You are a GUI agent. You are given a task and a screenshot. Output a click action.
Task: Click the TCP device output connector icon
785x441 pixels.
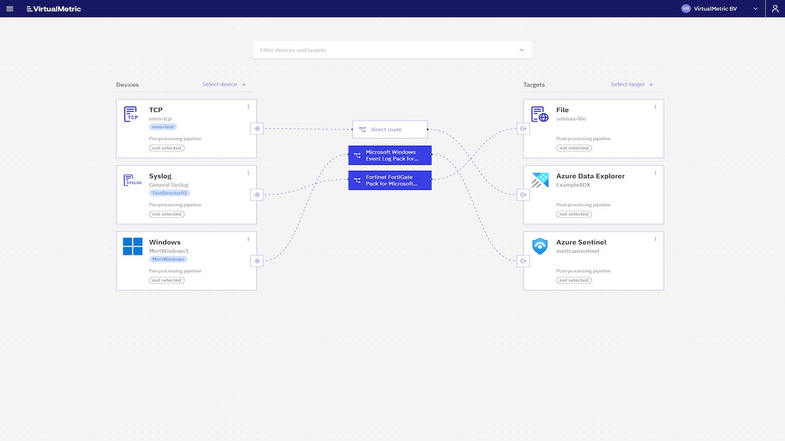pyautogui.click(x=257, y=129)
